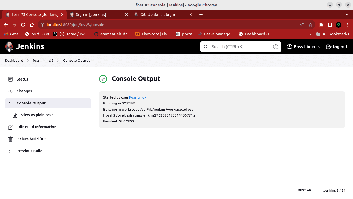353x199 pixels.
Task: Click the Changes code icon in sidebar
Action: (10, 91)
